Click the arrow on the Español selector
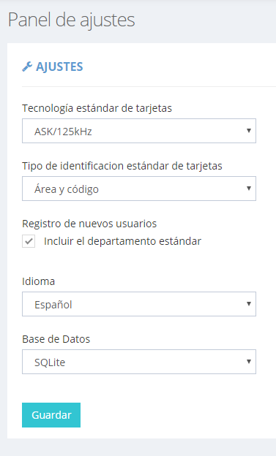 pos(249,304)
